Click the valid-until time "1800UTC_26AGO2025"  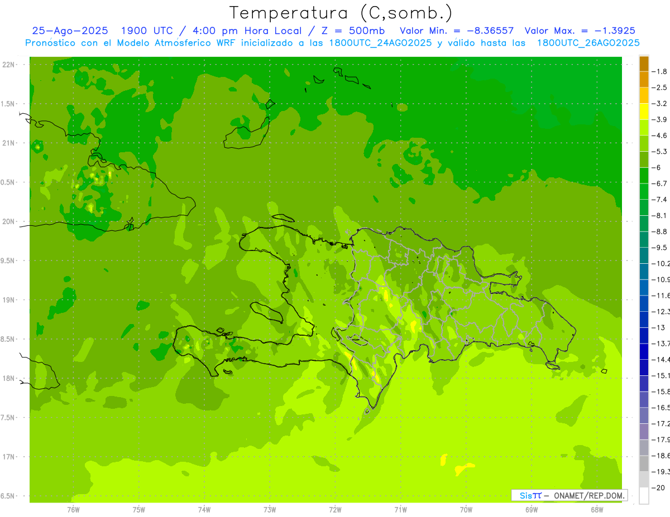[x=588, y=43]
